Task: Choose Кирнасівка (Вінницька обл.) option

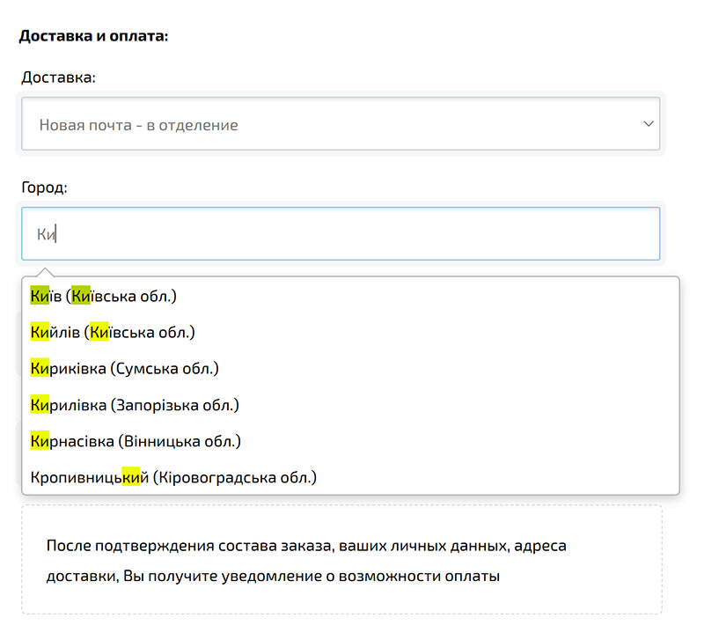Action: pos(136,441)
